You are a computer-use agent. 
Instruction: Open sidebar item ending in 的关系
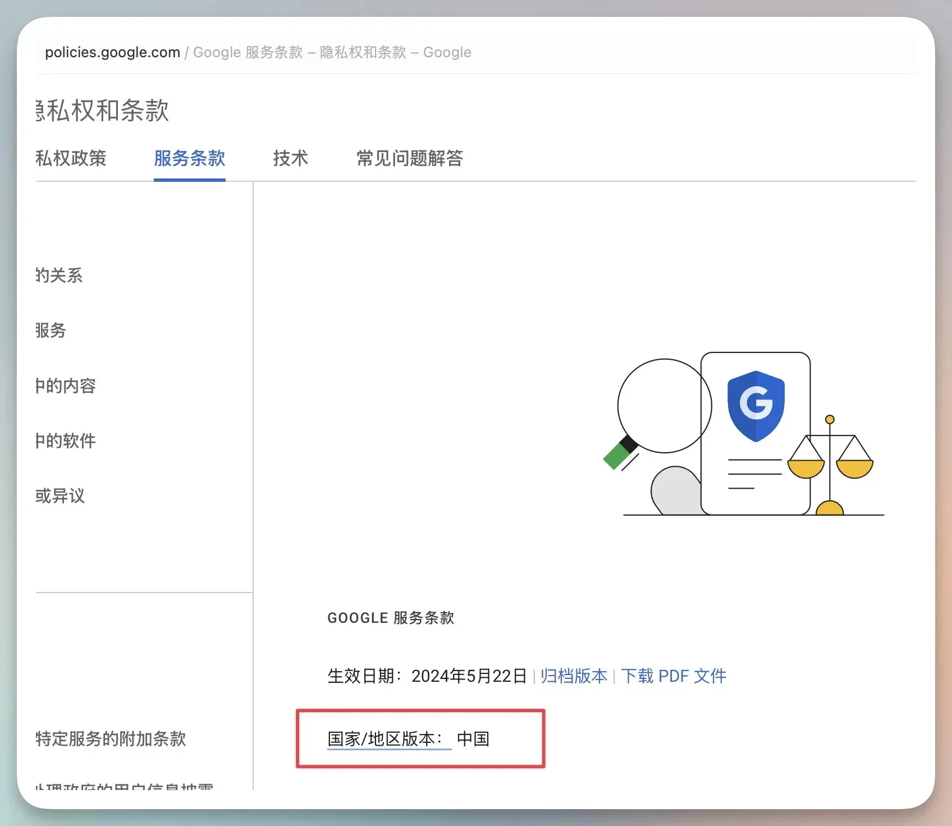tap(59, 275)
